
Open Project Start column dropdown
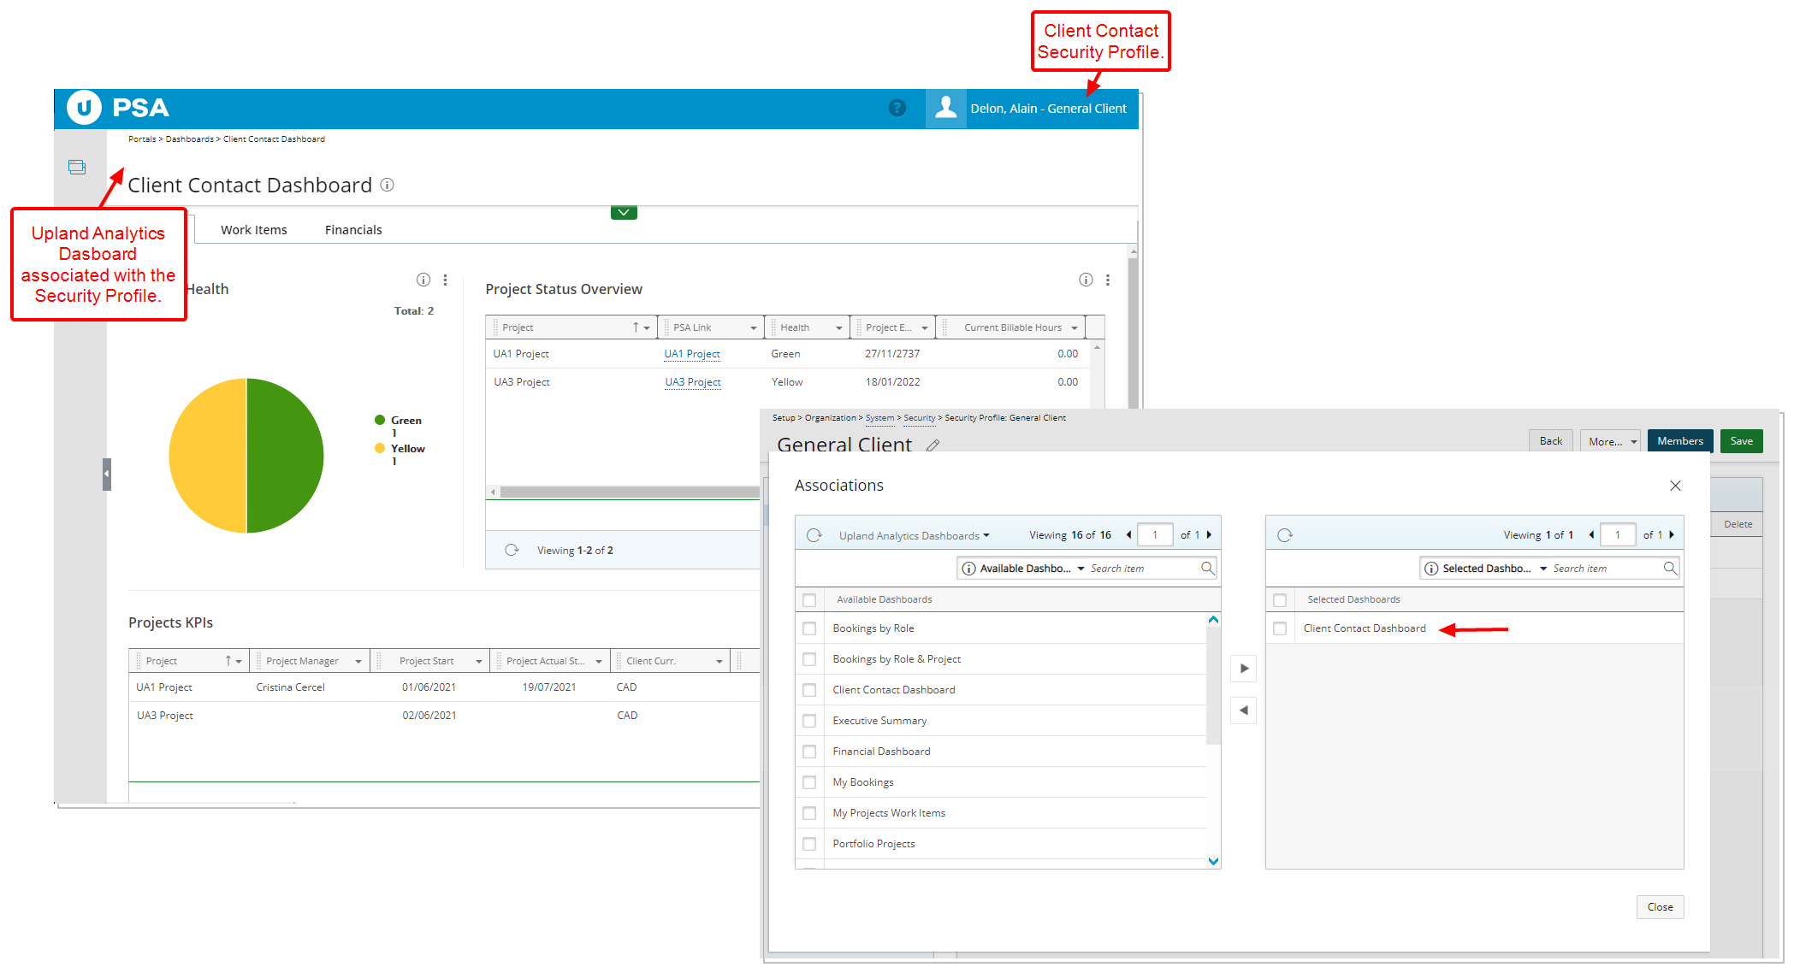click(478, 661)
